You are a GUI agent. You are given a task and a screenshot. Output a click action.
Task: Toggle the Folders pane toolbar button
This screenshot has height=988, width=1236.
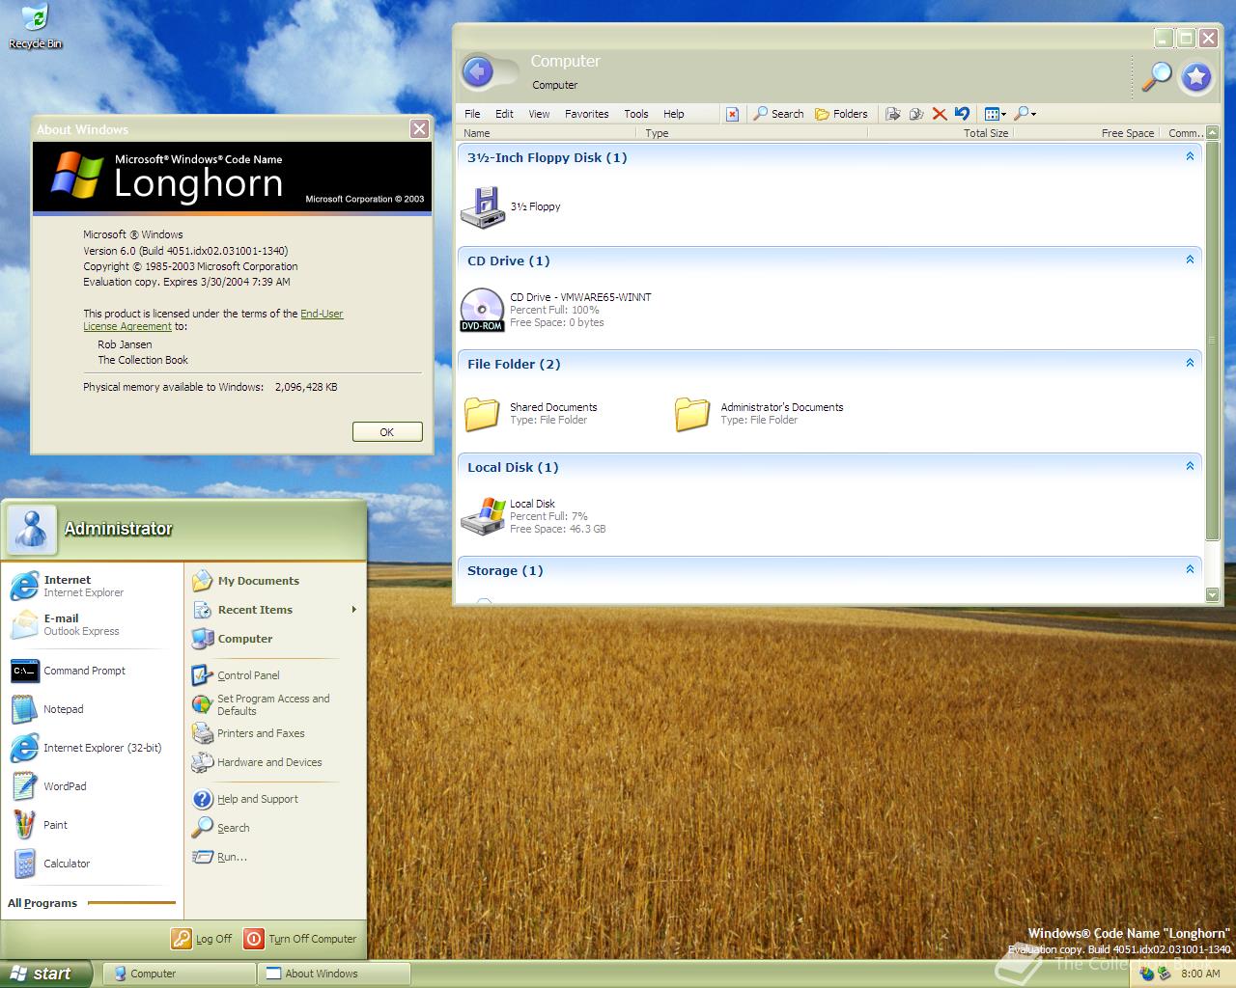(x=841, y=114)
